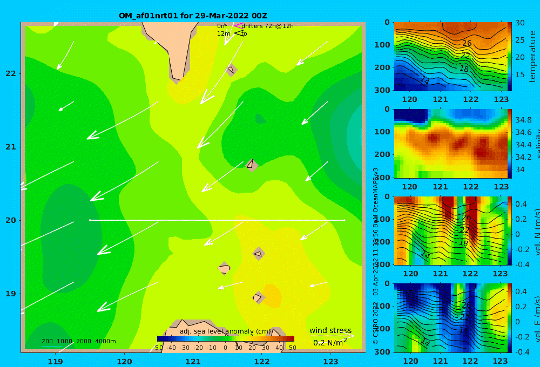Screen dimensions: 540x367
Task: Click the vertical CSIRO copyright timestamp text
Action: [x=375, y=256]
